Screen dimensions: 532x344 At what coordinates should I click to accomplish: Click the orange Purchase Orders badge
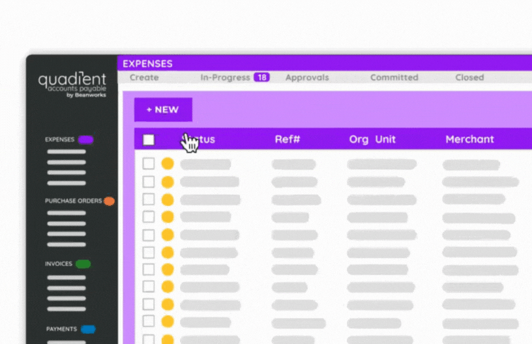click(109, 201)
